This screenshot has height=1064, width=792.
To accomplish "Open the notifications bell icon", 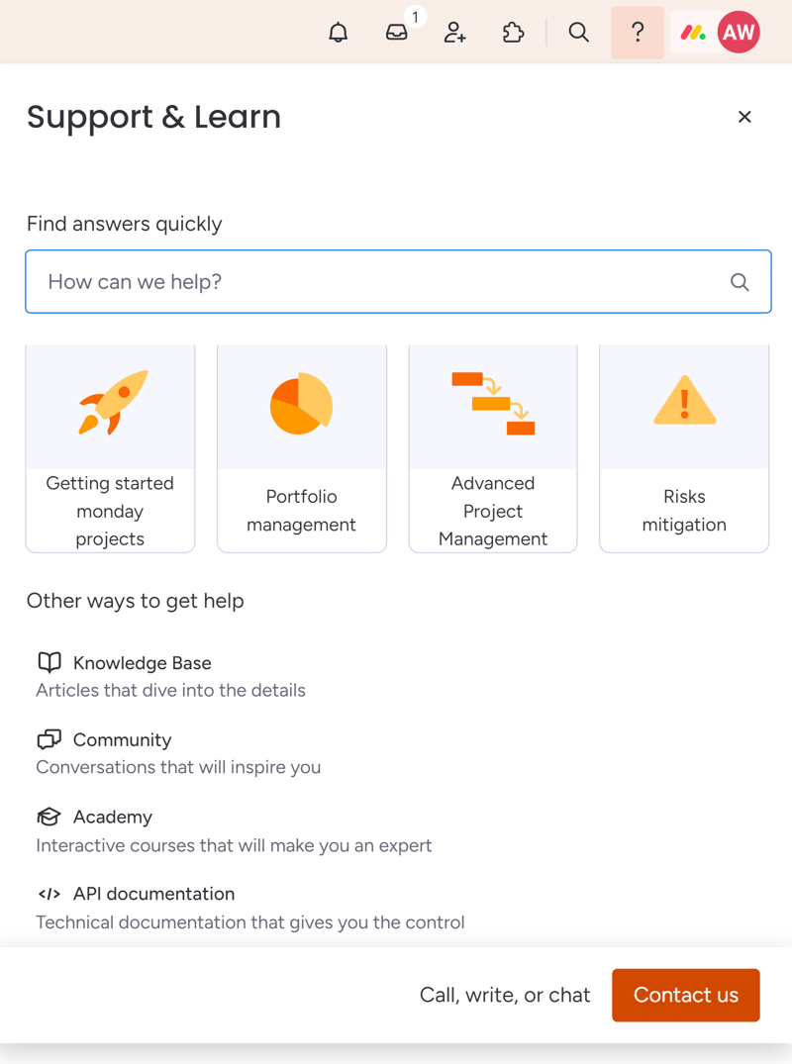I will coord(338,33).
